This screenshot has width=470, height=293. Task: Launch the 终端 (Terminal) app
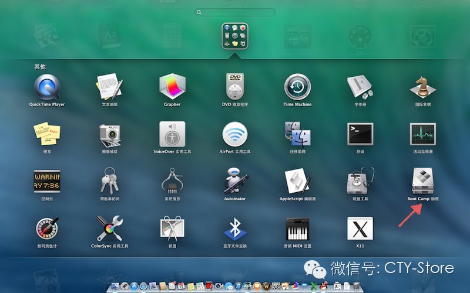tap(360, 134)
